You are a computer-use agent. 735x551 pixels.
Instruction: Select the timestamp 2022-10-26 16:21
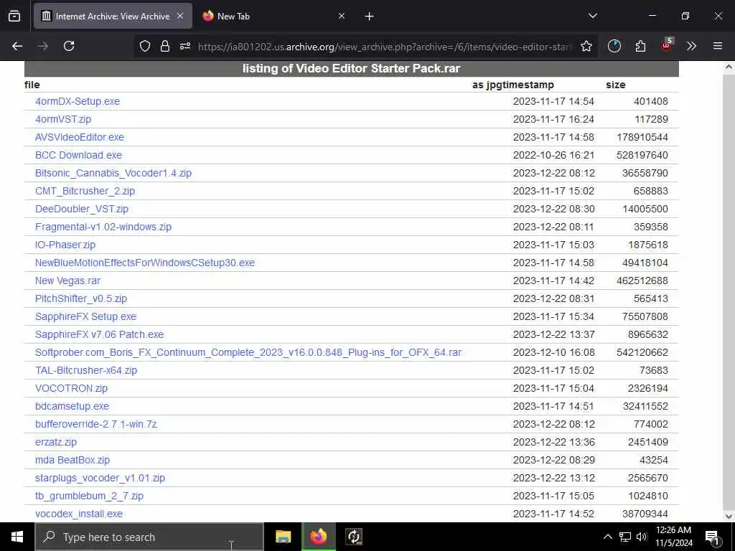click(x=553, y=155)
